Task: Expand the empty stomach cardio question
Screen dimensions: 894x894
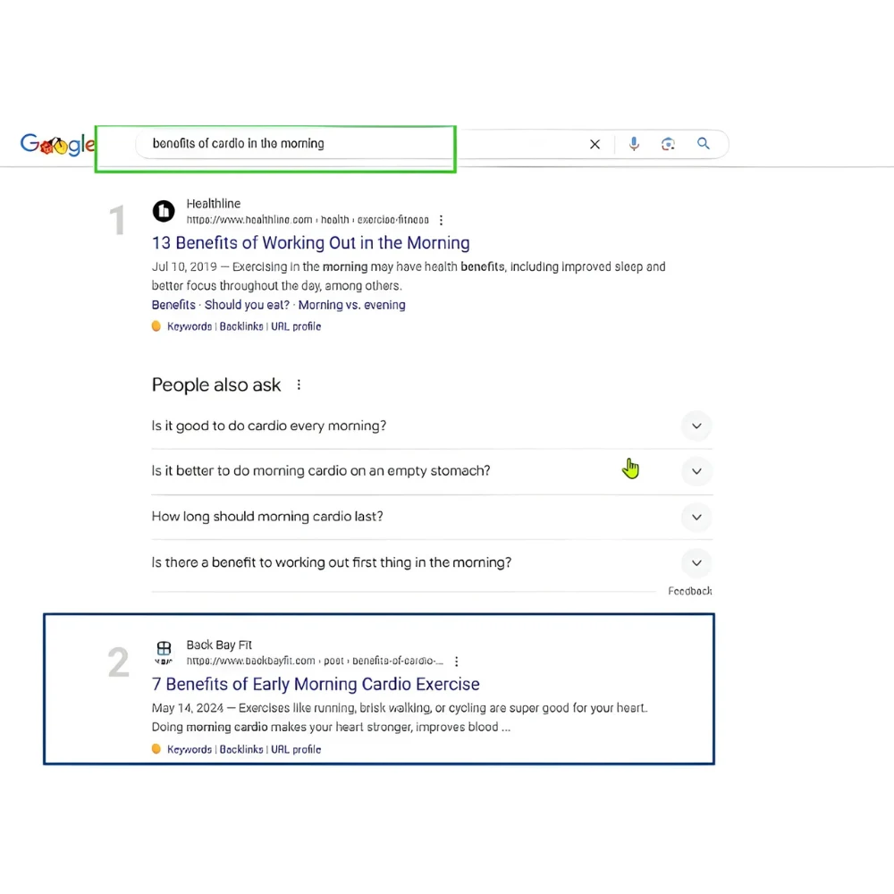Action: (x=696, y=471)
